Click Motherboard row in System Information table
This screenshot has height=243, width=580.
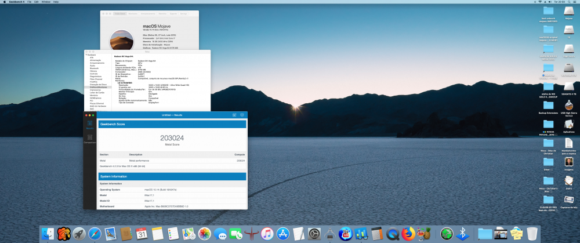[x=172, y=206]
